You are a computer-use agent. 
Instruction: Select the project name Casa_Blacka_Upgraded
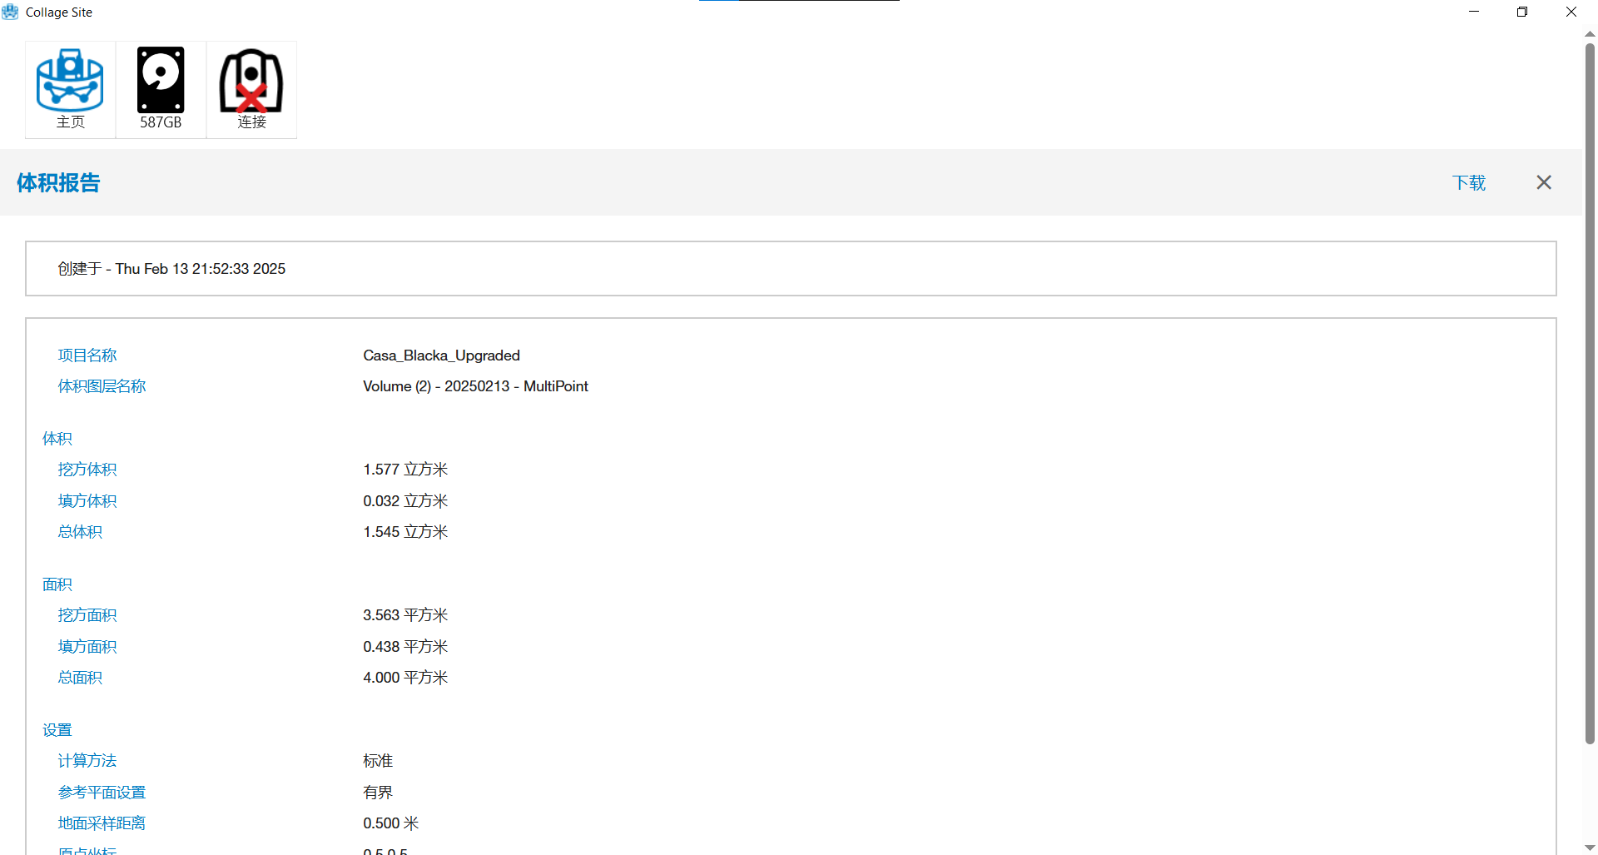pos(441,355)
